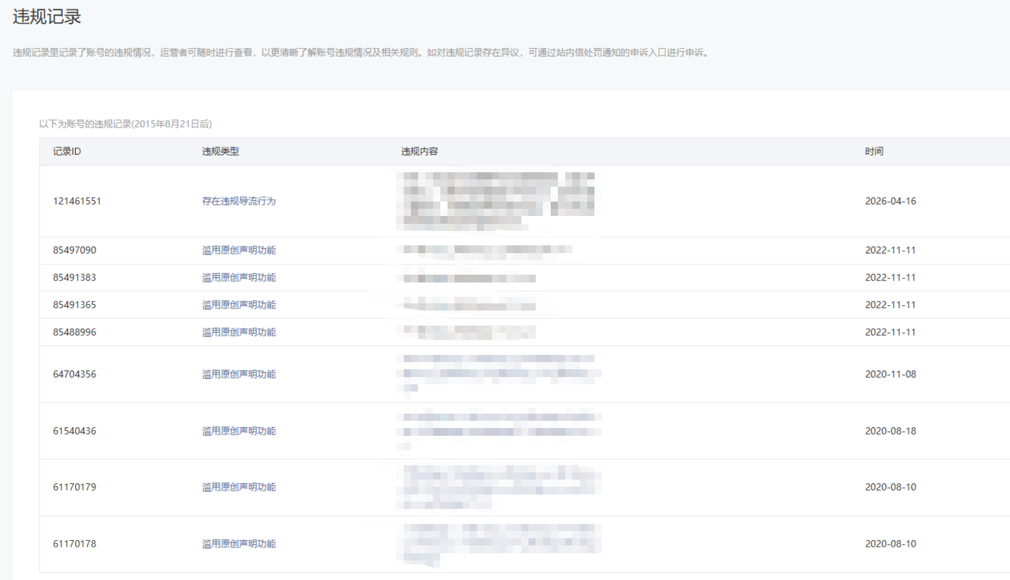Open violation type link for record 64704356
This screenshot has height=580, width=1010.
[238, 374]
